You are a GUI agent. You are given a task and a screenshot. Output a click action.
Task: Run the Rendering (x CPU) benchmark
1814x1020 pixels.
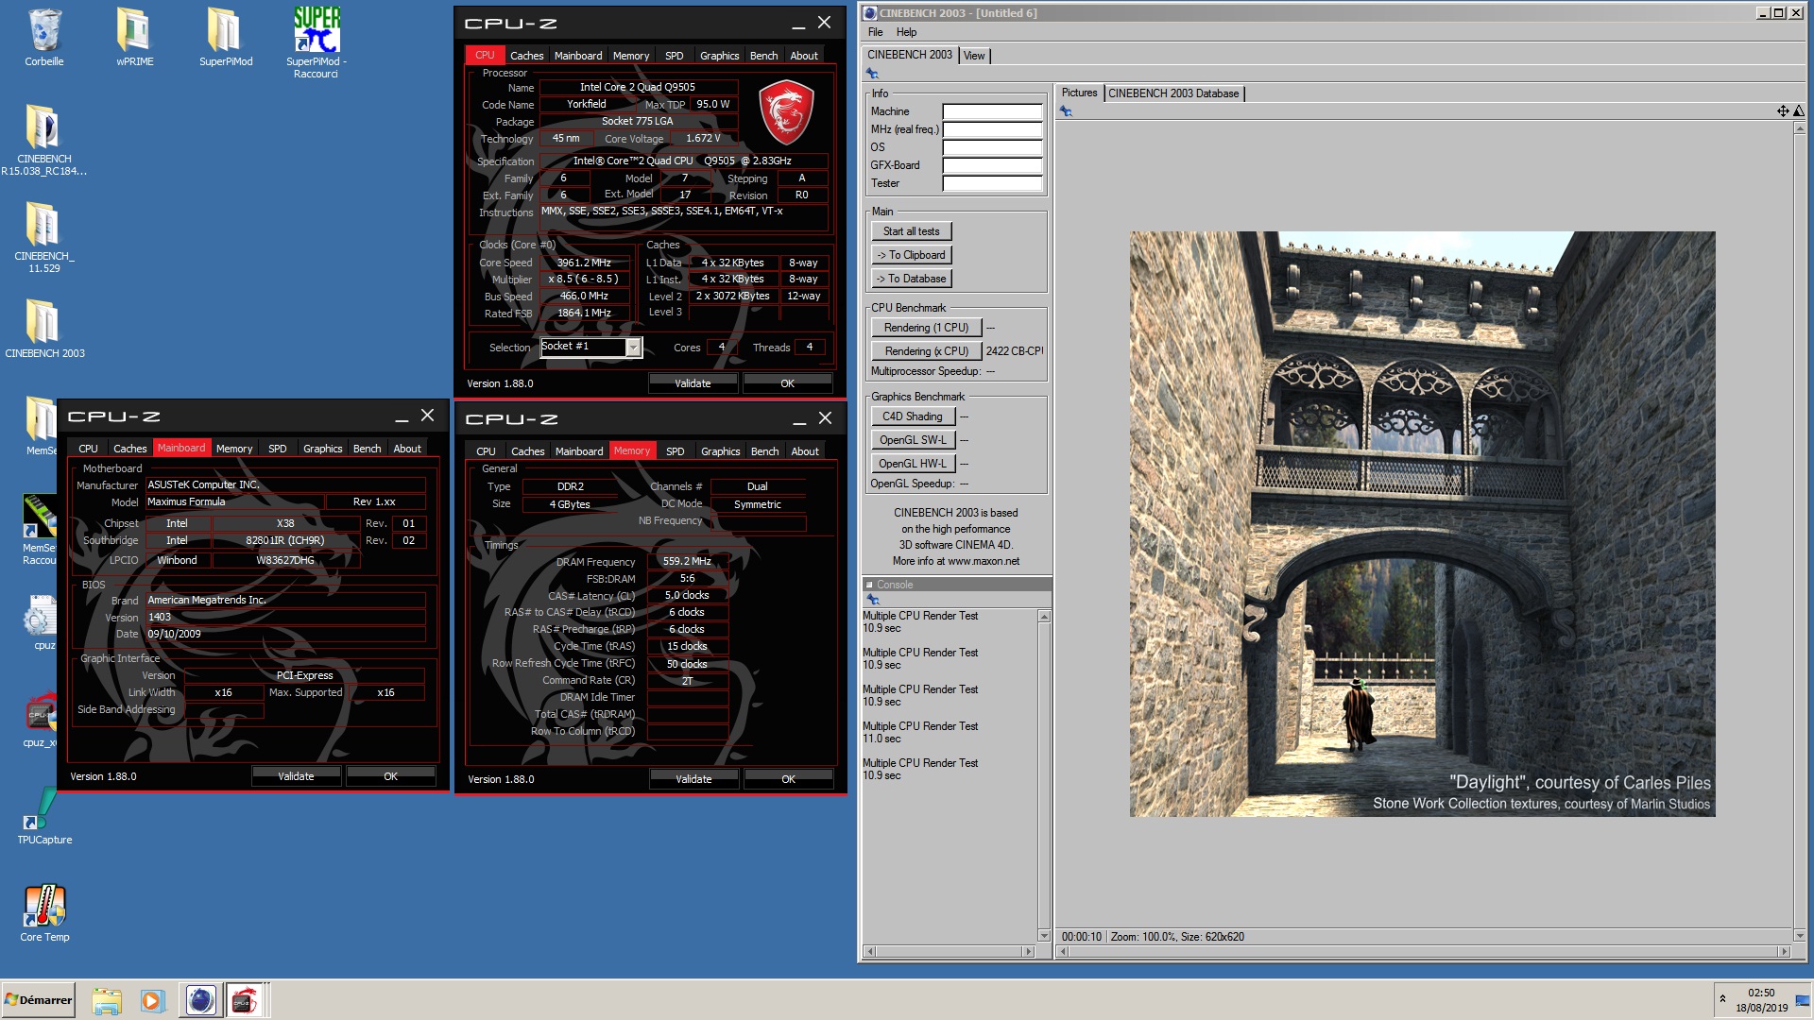click(926, 351)
